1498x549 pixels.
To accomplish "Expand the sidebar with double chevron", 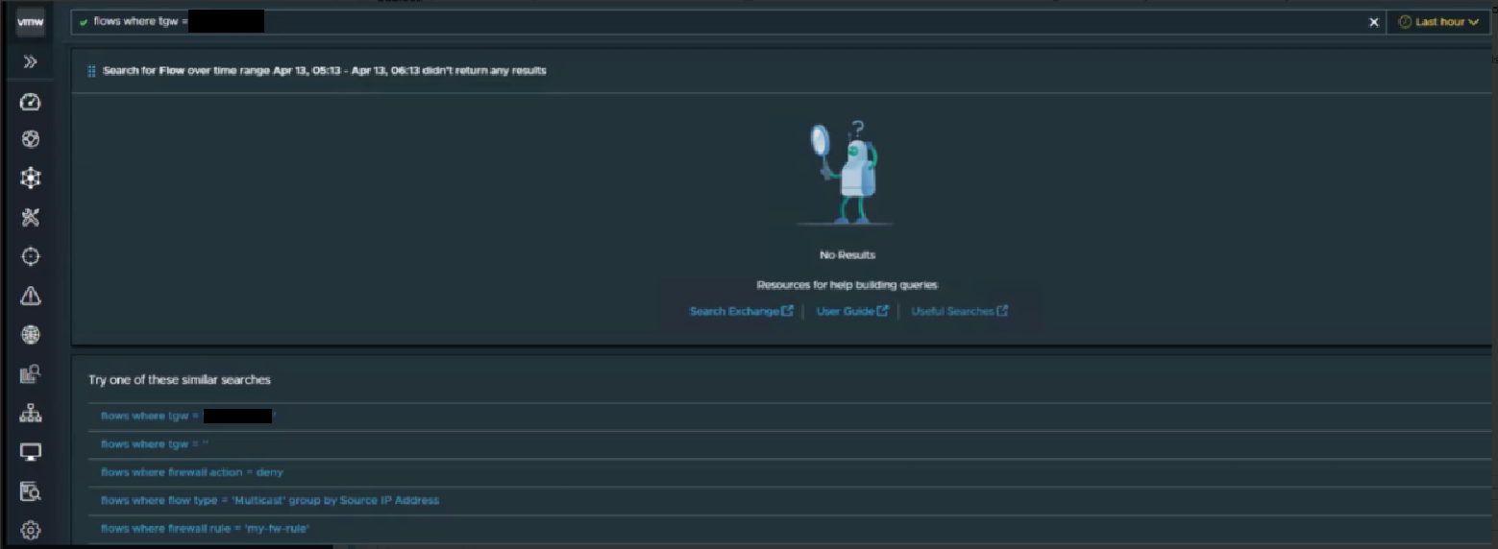I will [31, 61].
